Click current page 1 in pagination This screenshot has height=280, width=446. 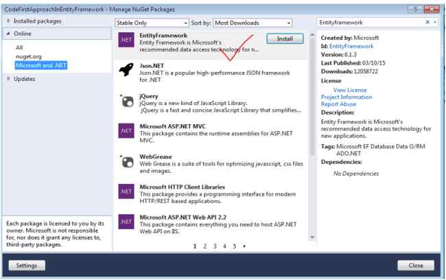pyautogui.click(x=195, y=246)
